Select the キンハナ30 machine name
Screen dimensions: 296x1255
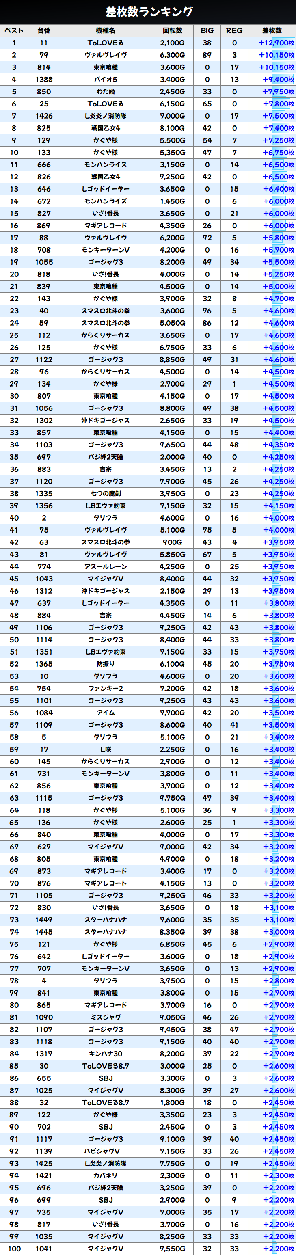(x=105, y=1054)
